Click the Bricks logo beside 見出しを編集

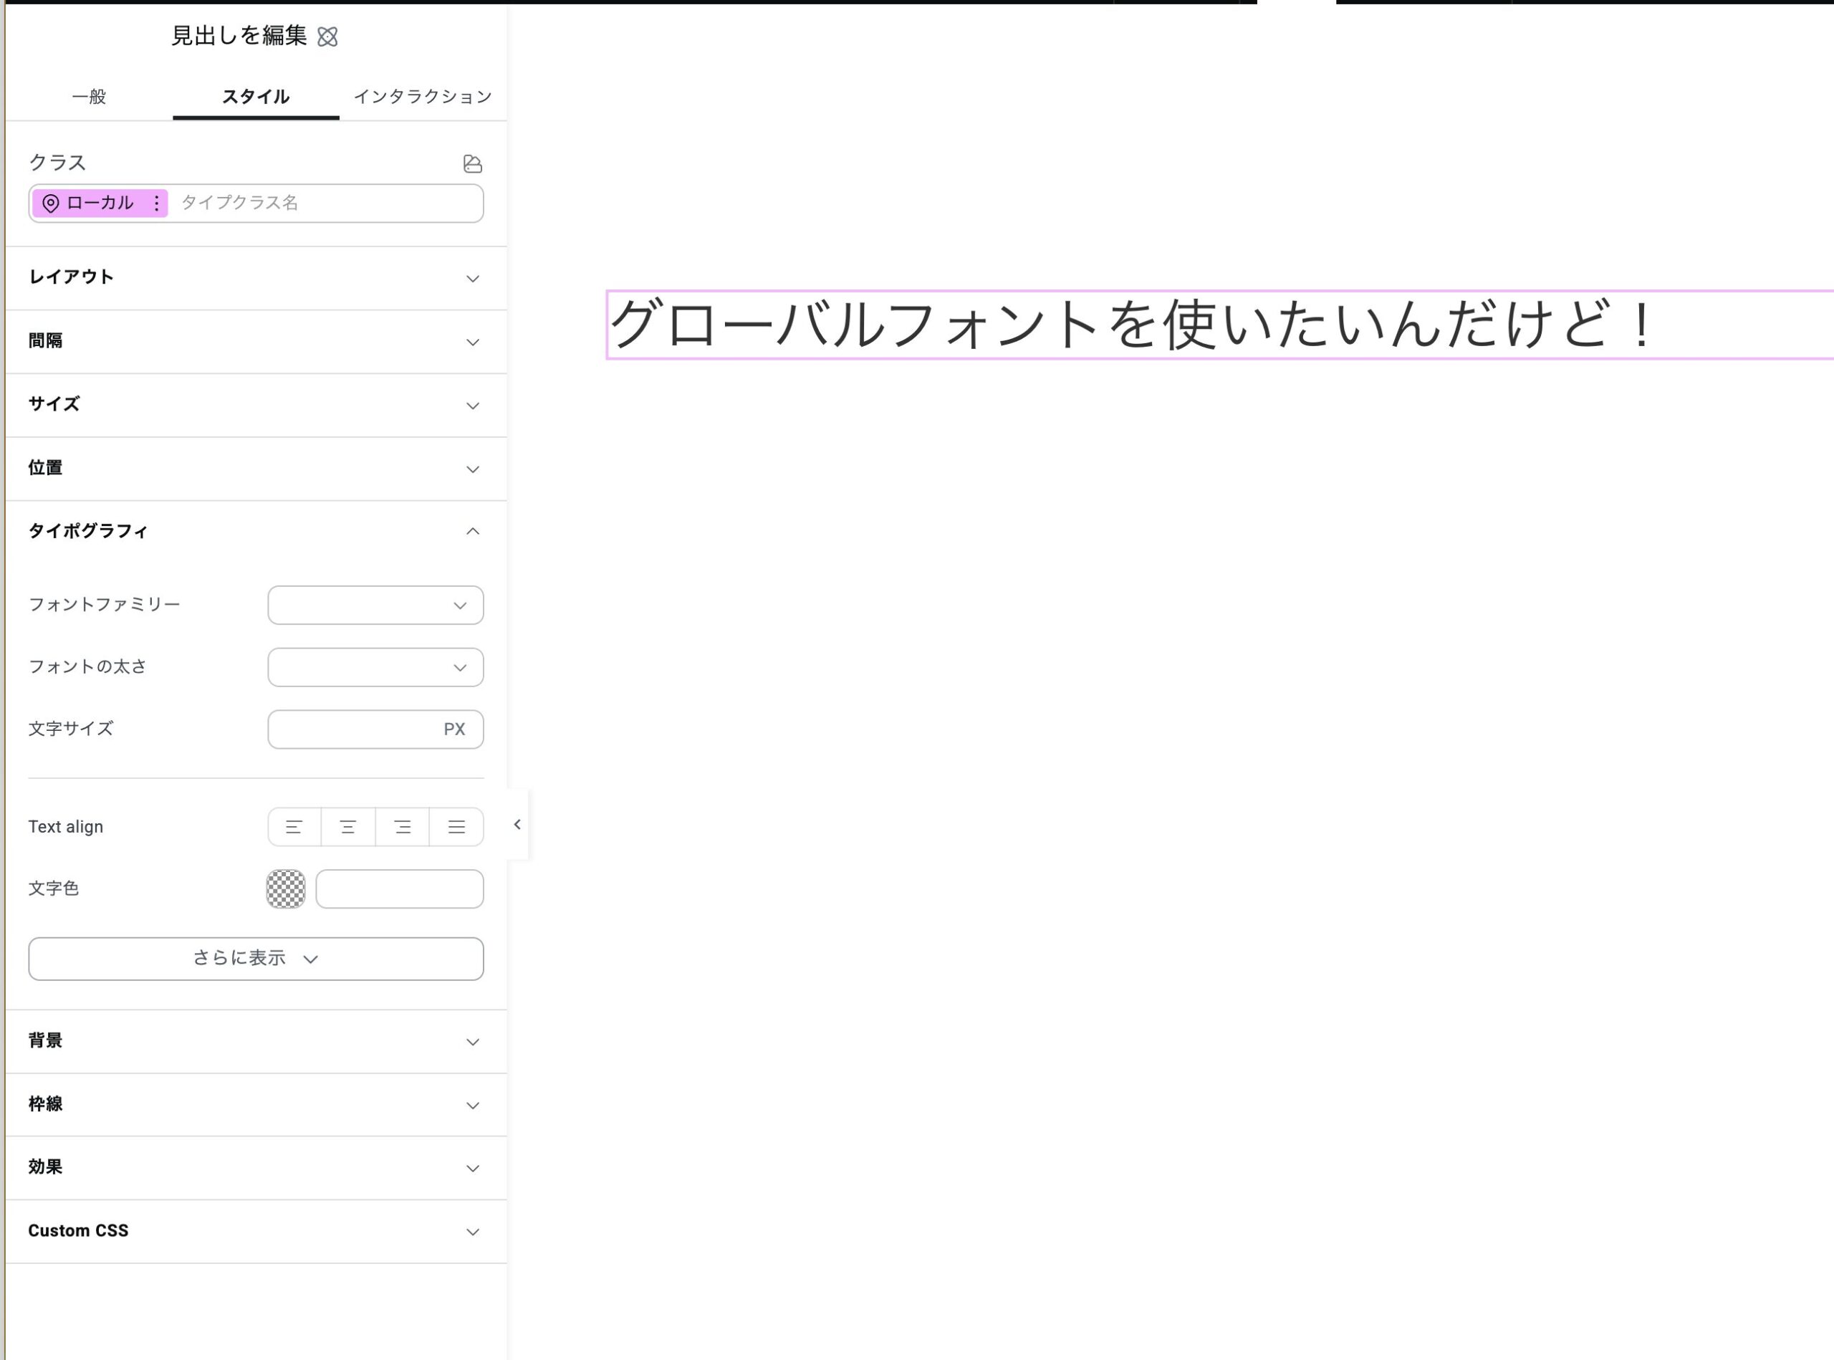point(327,37)
